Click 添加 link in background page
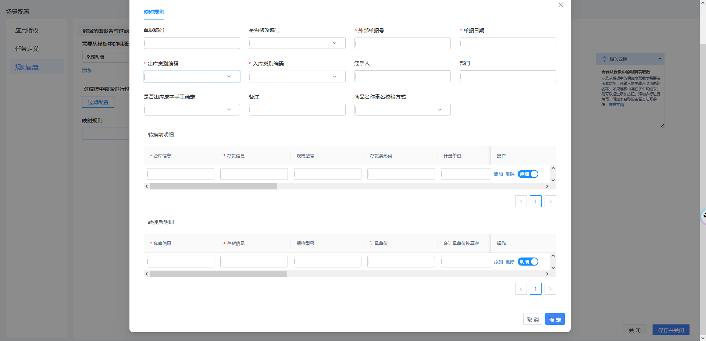 87,70
